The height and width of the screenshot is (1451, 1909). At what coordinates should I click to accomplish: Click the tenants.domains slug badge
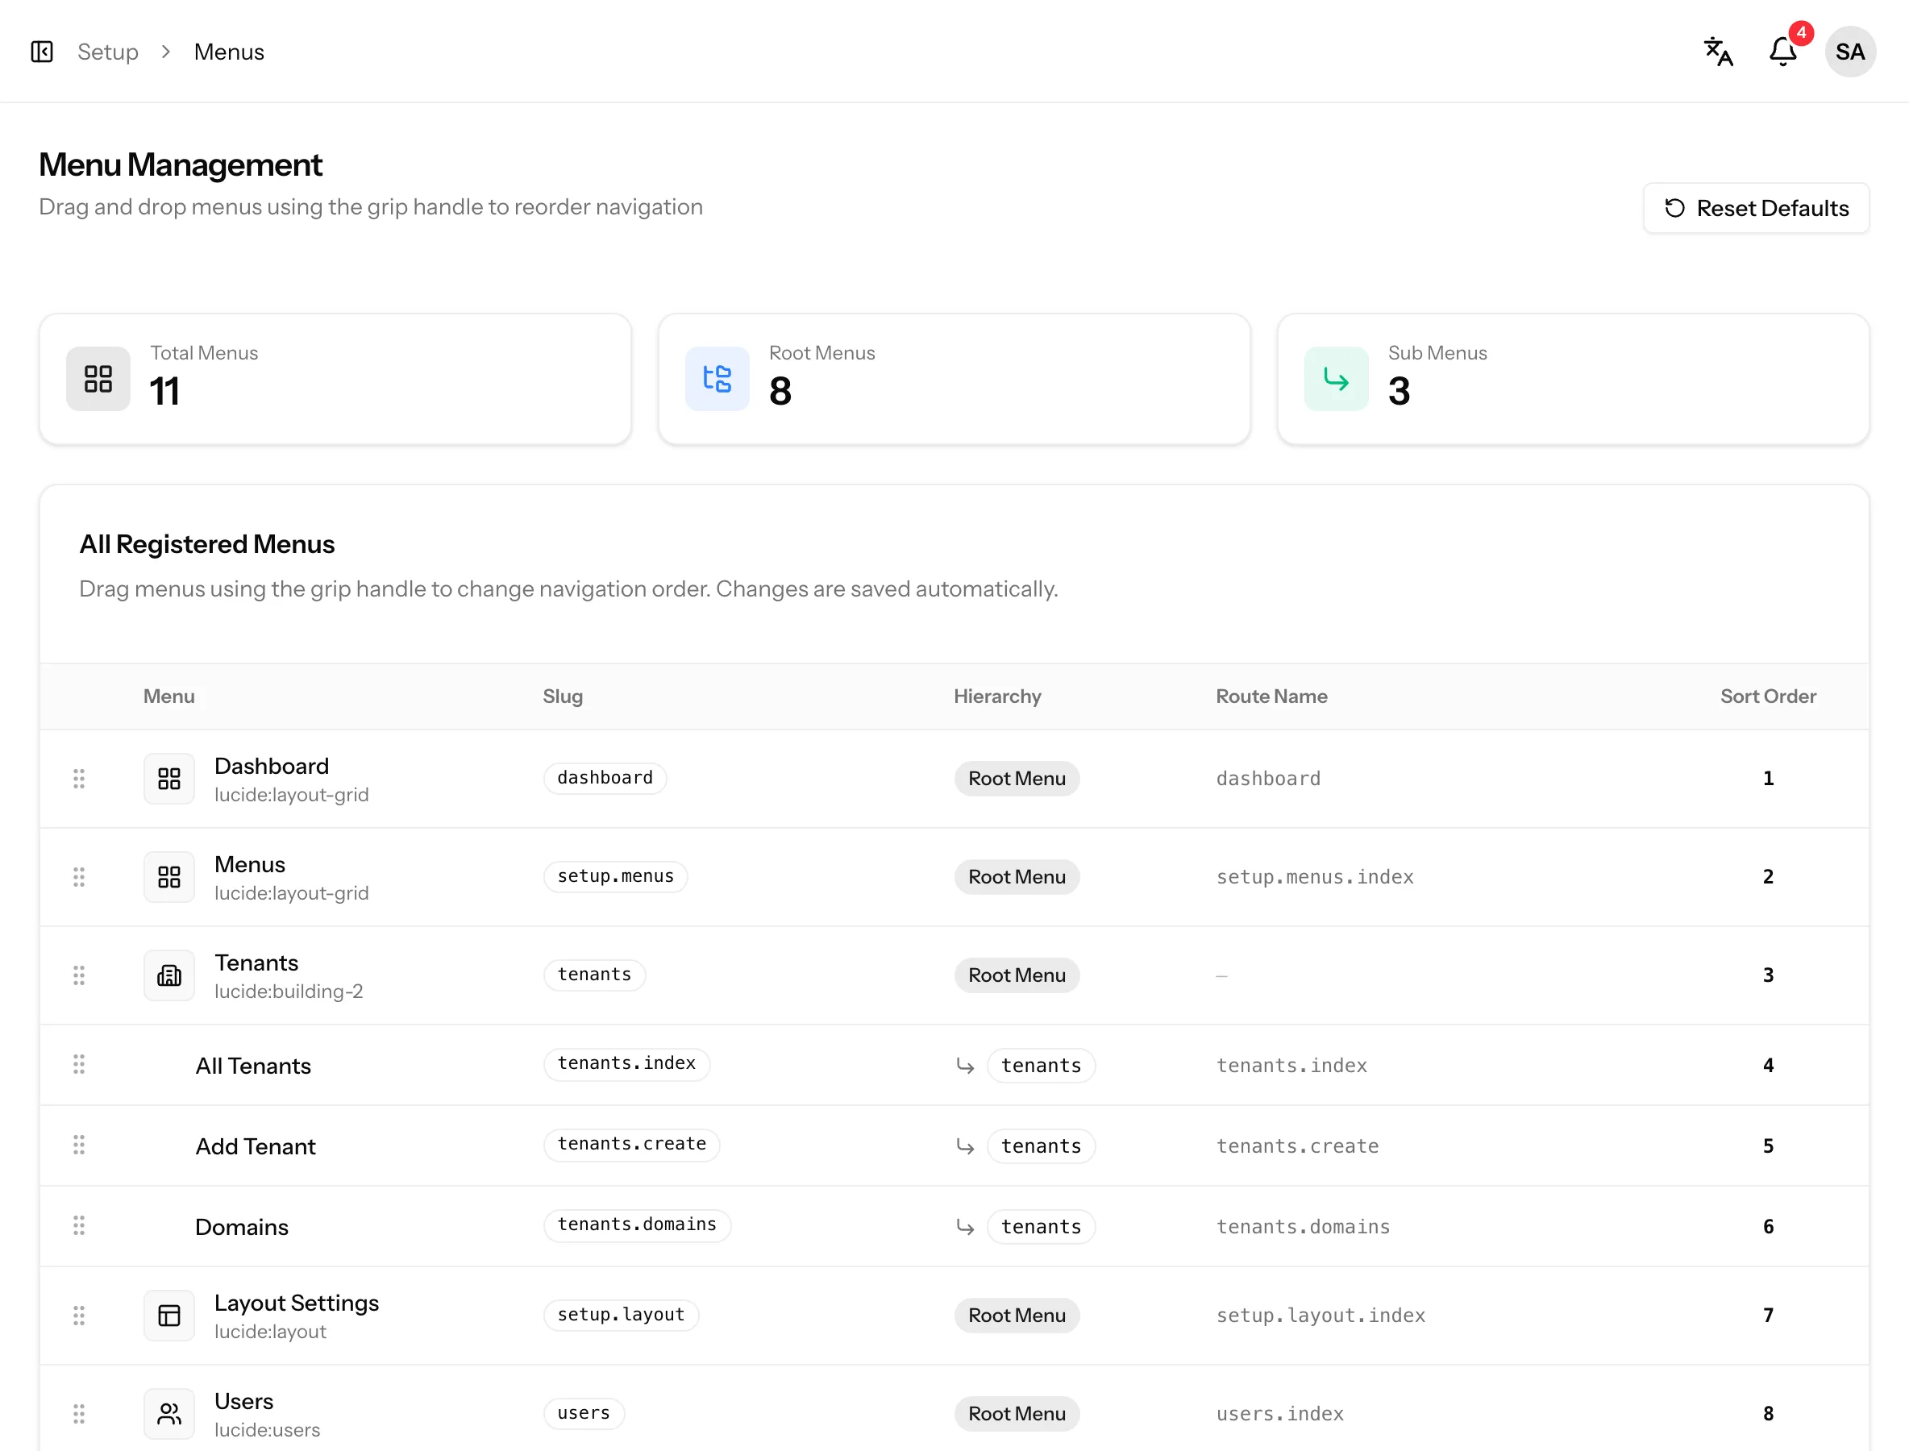pyautogui.click(x=637, y=1224)
